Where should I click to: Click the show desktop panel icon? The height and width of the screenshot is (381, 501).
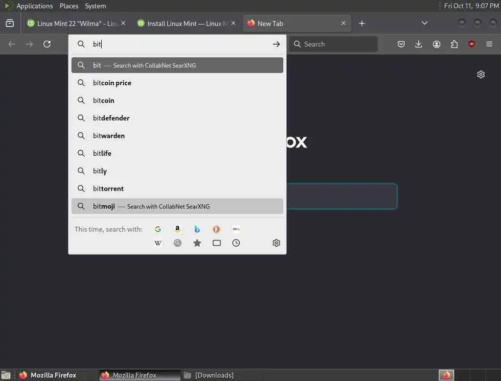pos(6,375)
